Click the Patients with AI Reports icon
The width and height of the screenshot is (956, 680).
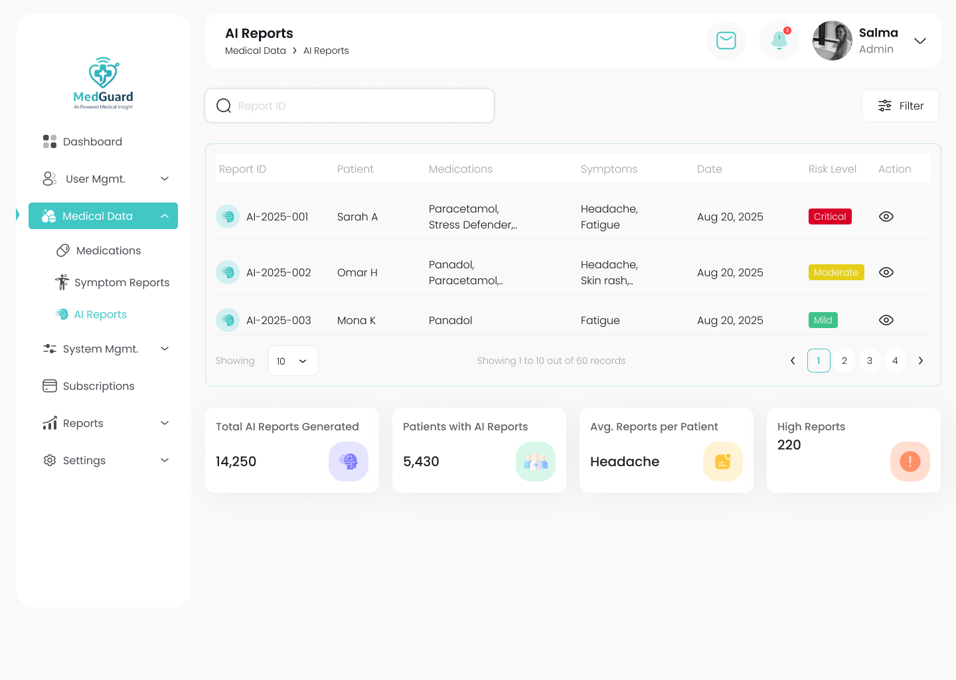(x=536, y=462)
